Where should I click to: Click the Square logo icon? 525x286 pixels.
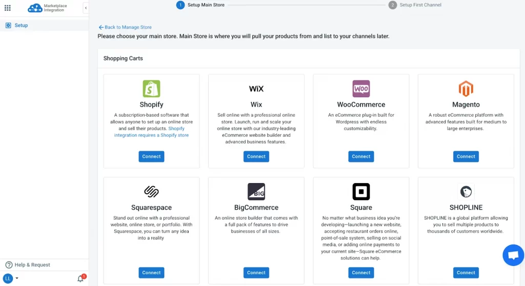click(x=361, y=191)
